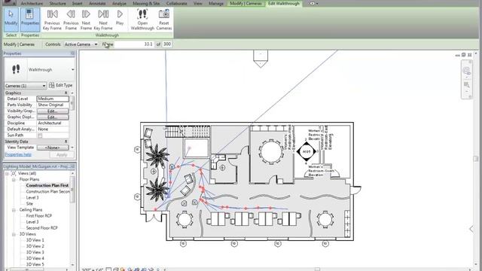Select the Modify arrow tool
The height and width of the screenshot is (271, 482).
(x=11, y=20)
